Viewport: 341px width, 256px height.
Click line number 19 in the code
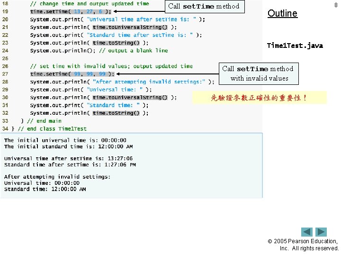click(5, 11)
